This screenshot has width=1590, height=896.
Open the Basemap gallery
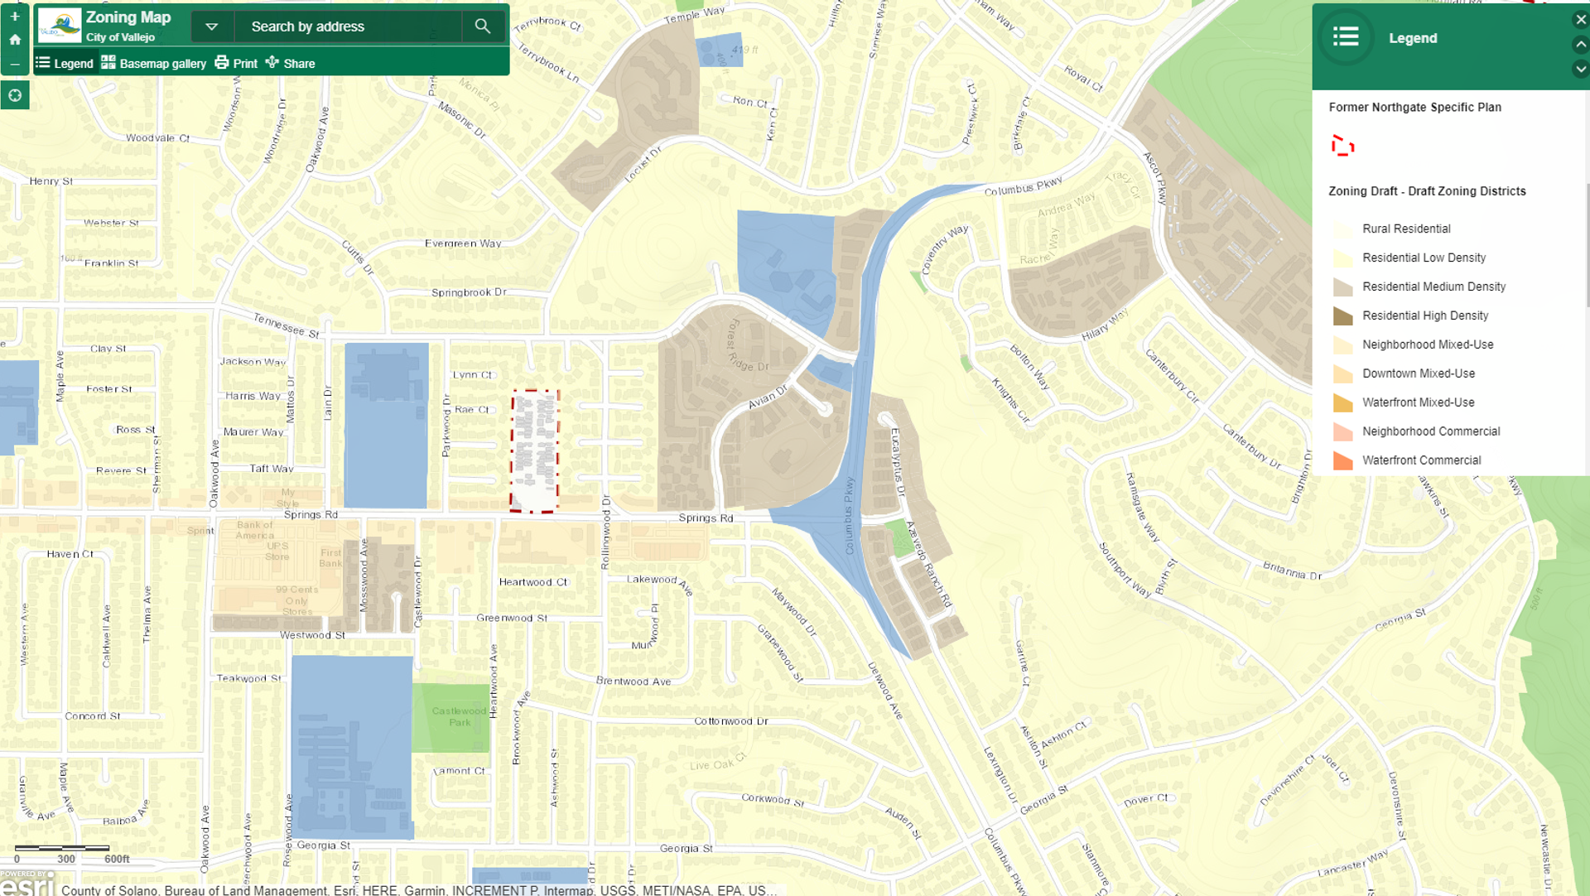154,63
